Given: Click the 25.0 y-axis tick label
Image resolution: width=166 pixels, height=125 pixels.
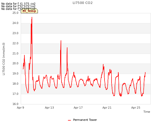Looking at the screenshot, I should (x=16, y=13).
